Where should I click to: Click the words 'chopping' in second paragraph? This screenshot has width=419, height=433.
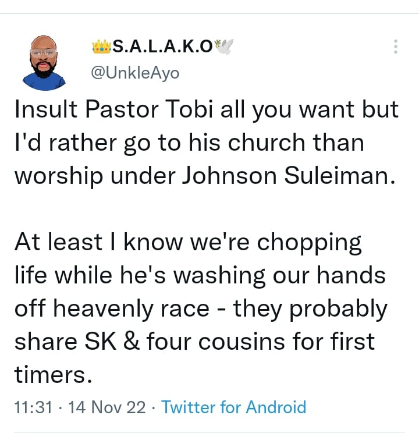point(309,243)
